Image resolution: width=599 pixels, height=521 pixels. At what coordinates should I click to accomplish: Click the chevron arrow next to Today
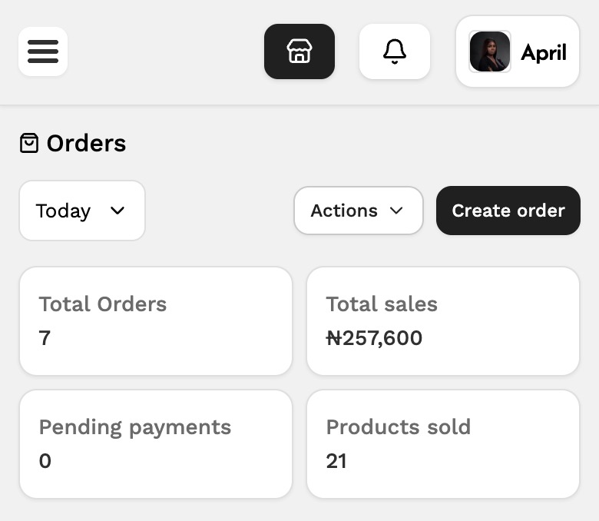coord(117,211)
